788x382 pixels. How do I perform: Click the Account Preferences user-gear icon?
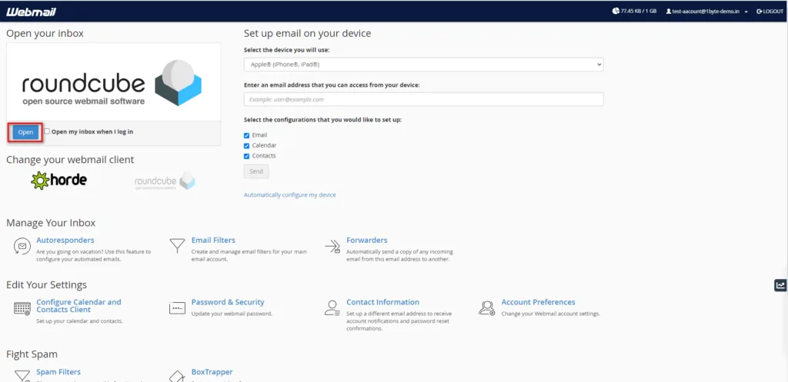(486, 308)
